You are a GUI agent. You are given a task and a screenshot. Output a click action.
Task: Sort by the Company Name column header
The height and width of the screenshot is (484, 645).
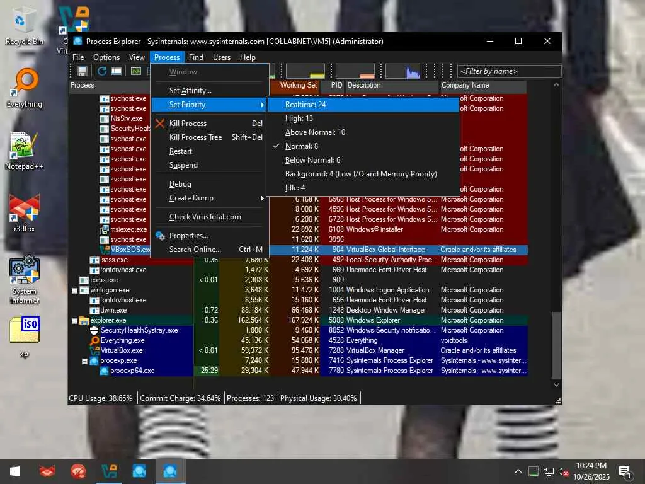[483, 85]
